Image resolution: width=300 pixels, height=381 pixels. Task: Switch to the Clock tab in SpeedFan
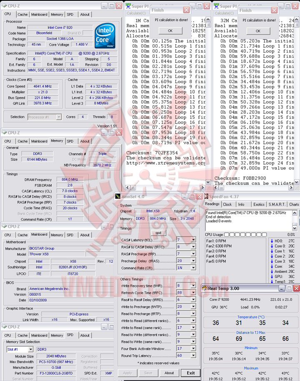coord(227,204)
